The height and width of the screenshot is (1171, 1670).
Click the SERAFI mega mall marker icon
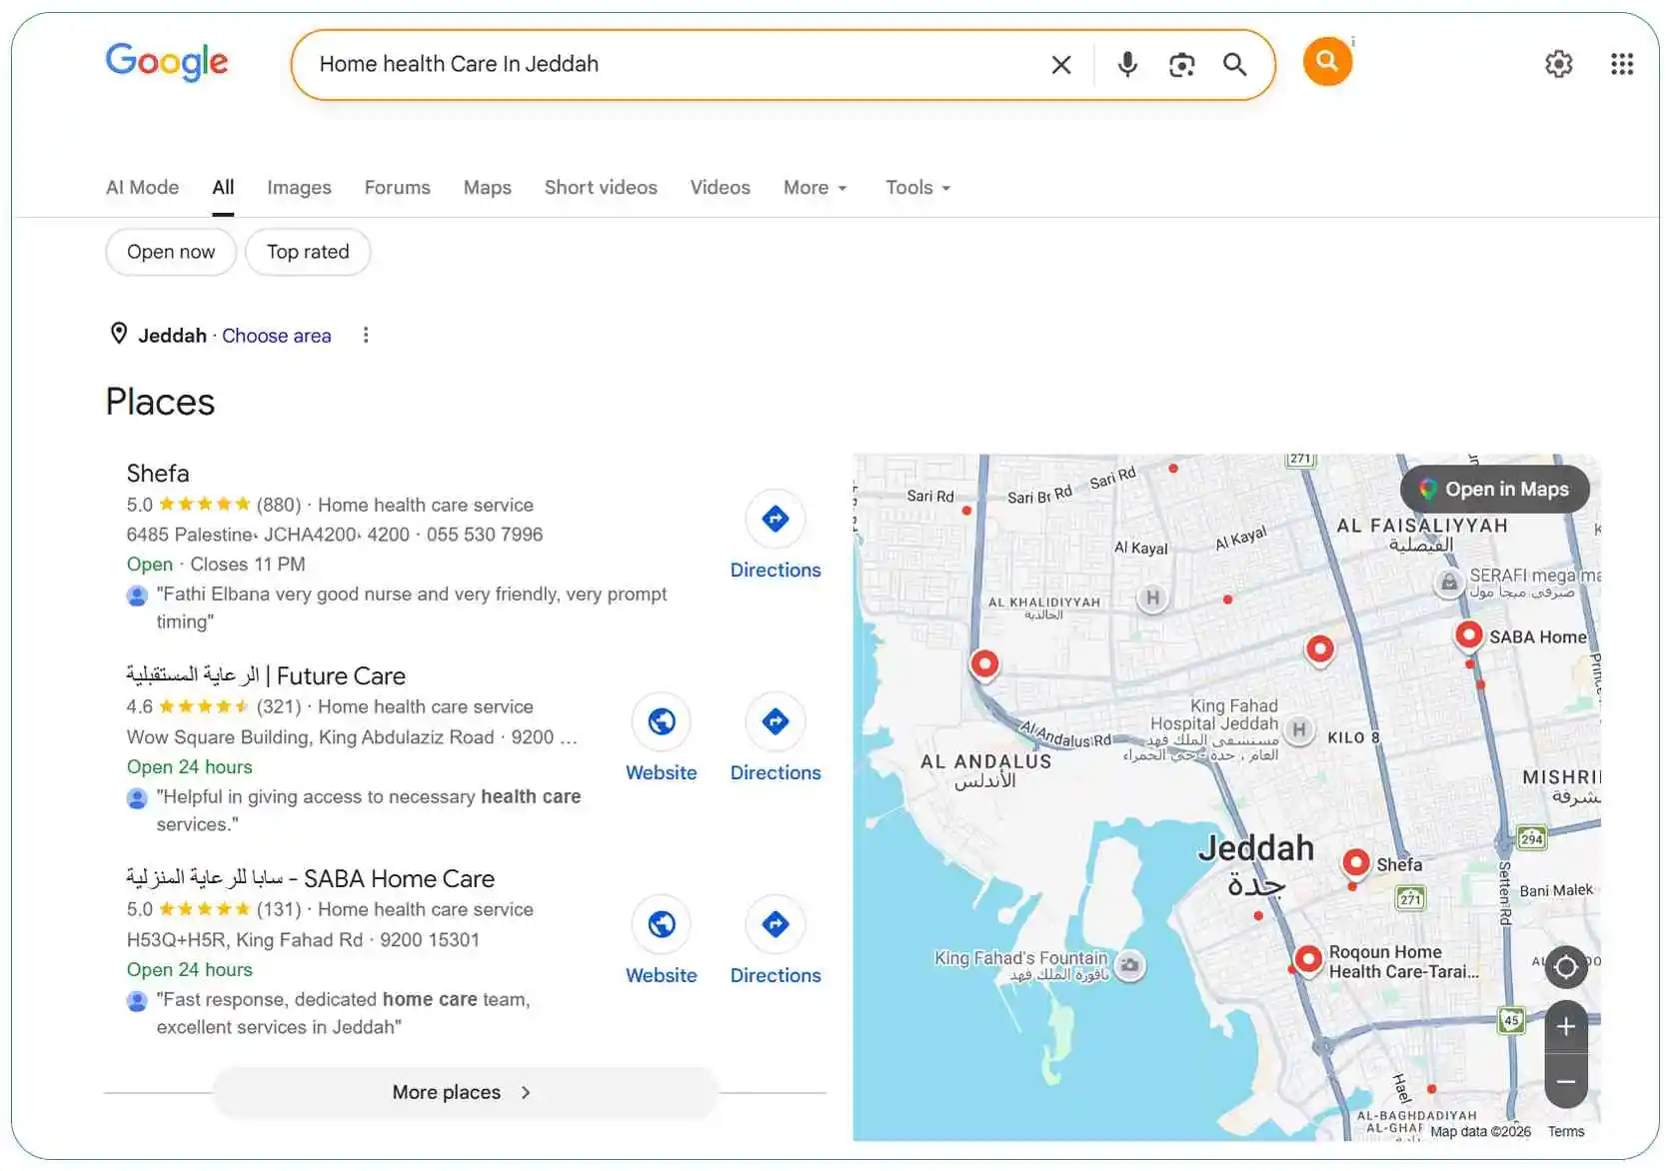[1448, 583]
